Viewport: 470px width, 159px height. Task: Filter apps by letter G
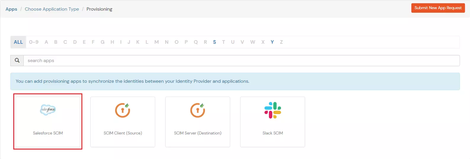coord(102,42)
